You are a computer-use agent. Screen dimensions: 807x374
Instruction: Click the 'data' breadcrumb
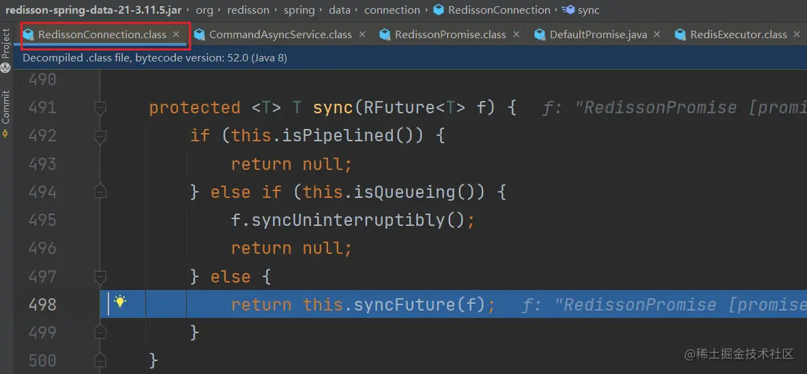(x=340, y=10)
